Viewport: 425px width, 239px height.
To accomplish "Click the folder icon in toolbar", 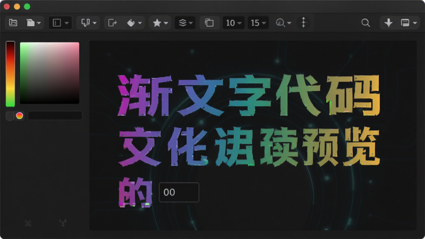I will (x=30, y=22).
